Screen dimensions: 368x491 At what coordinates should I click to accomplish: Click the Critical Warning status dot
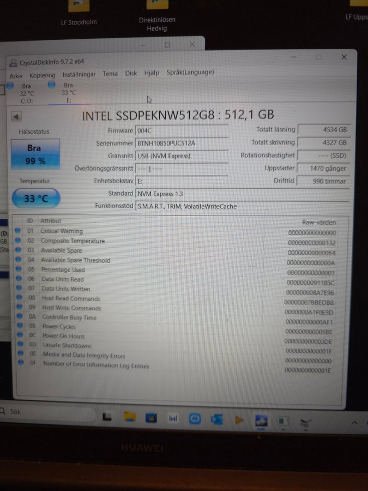point(19,231)
